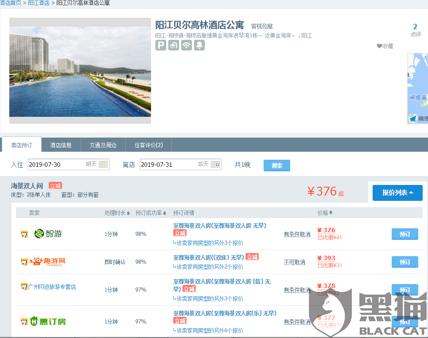Viewport: 428px width, 338px height.
Task: Click the 智游 seller logo
Action: tap(48, 234)
